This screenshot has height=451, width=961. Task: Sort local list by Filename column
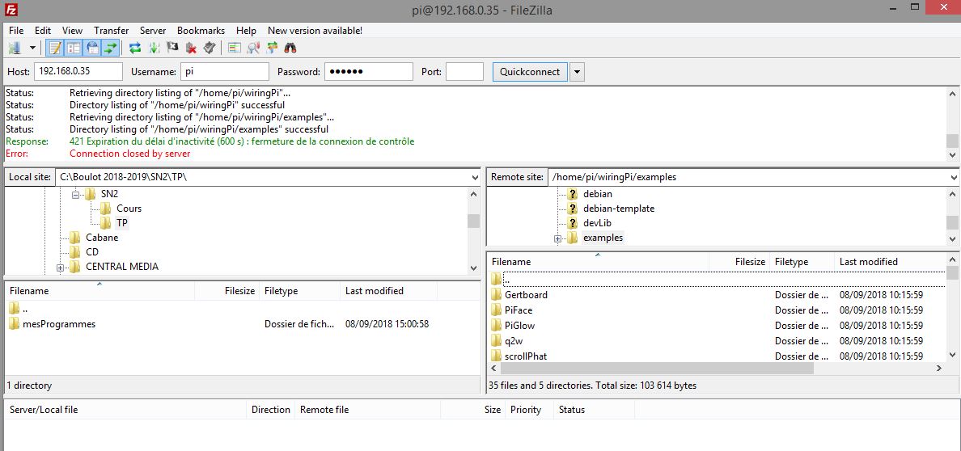click(x=99, y=291)
